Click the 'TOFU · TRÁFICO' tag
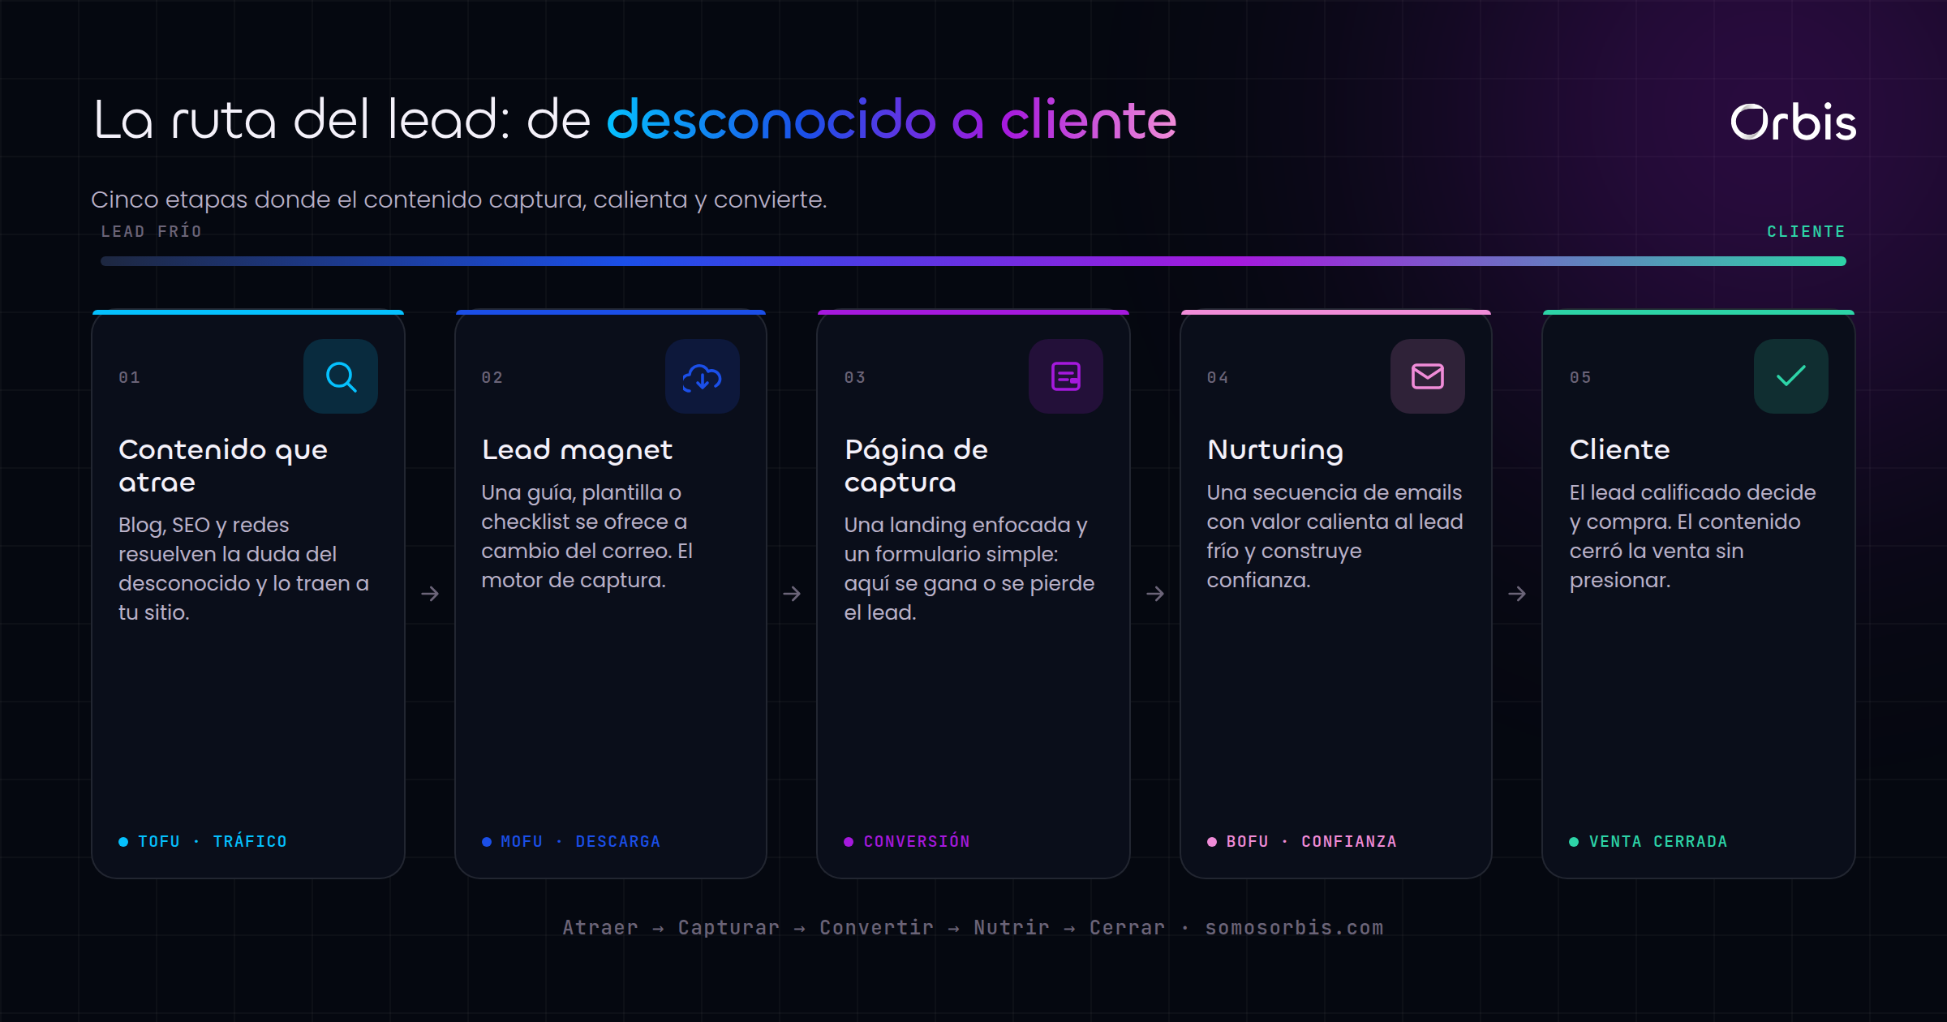The height and width of the screenshot is (1022, 1947). (x=213, y=842)
